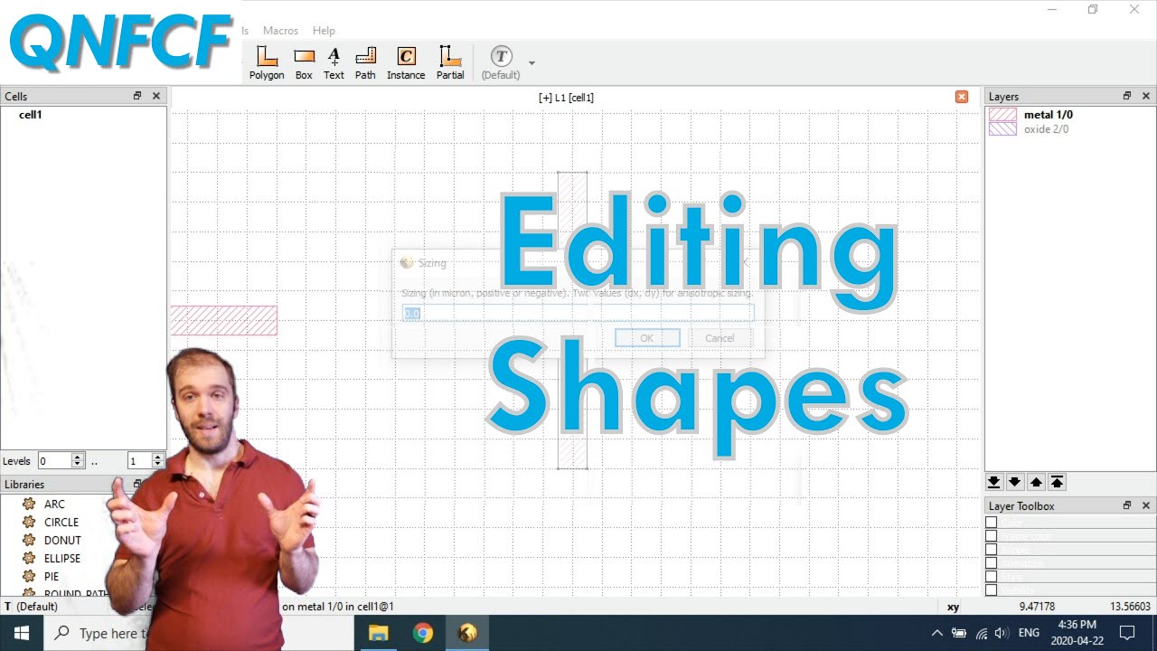1157x651 pixels.
Task: Confirm the Sizing dialog with OK
Action: pyautogui.click(x=647, y=338)
